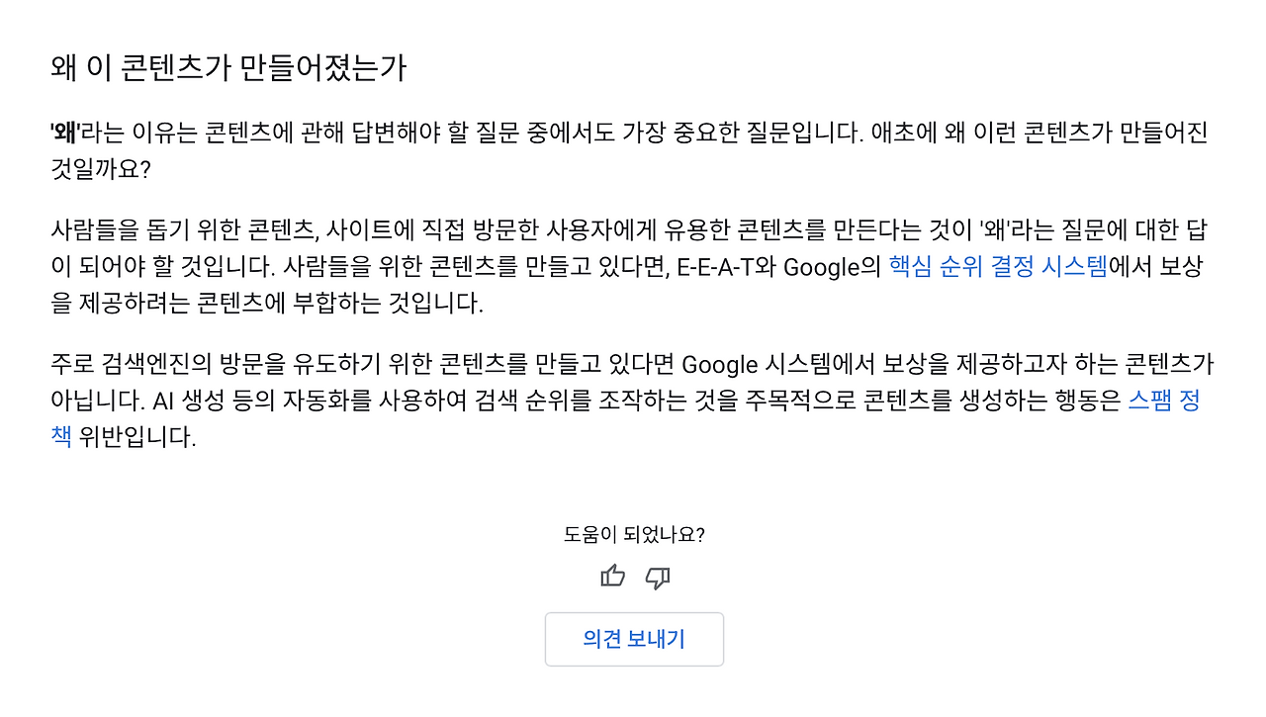Screen dimensions: 1266x717
Task: Click the bold '왜' word in first paragraph
Action: pos(65,134)
